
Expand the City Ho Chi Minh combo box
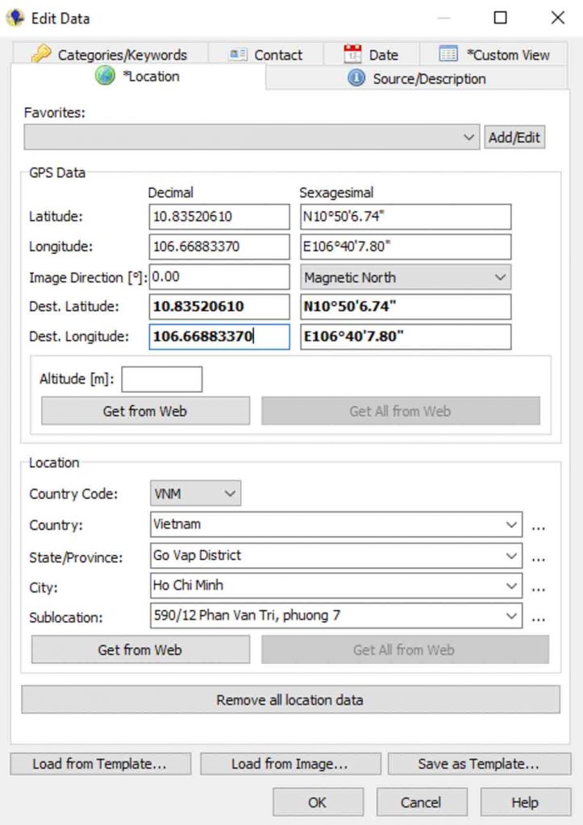511,586
